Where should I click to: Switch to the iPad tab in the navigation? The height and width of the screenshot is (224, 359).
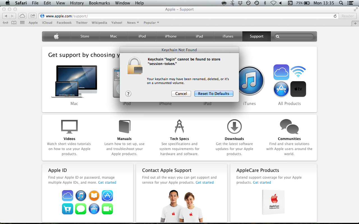coord(199,36)
